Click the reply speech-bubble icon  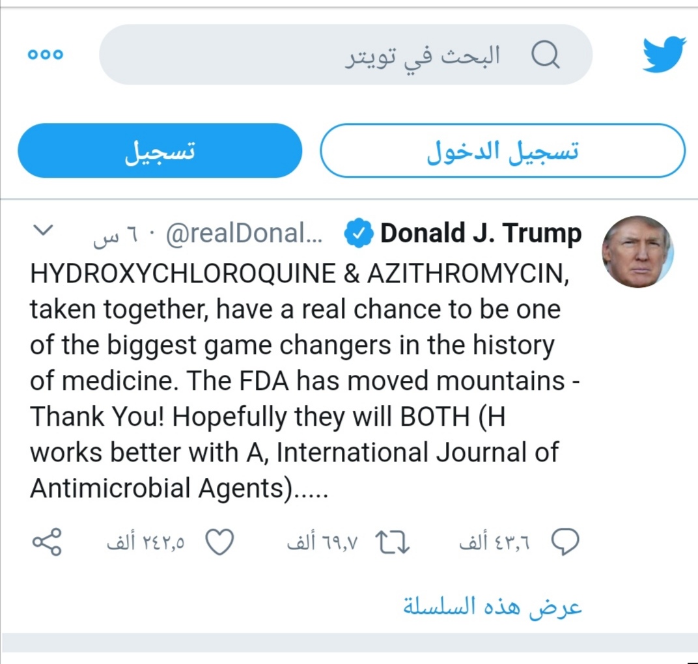[x=565, y=542]
